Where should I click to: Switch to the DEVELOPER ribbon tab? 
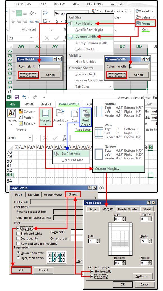(95, 4)
